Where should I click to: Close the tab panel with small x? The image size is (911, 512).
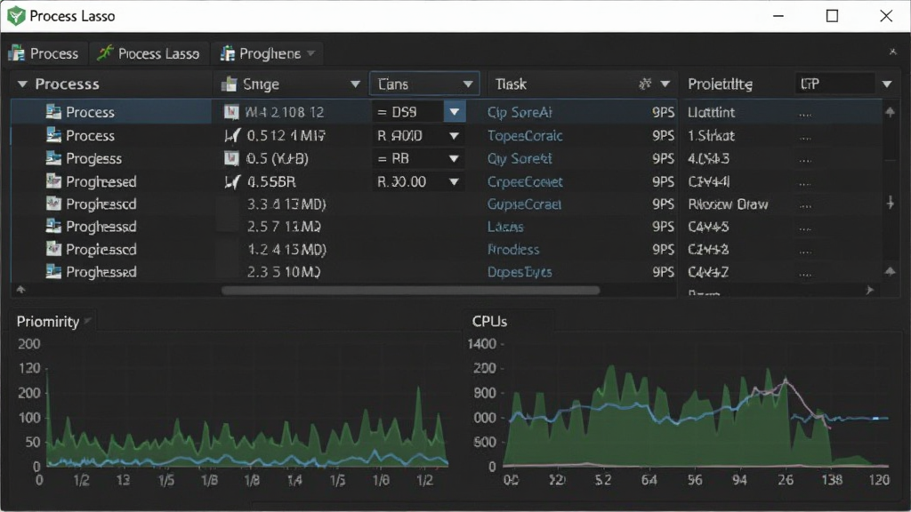(x=892, y=52)
